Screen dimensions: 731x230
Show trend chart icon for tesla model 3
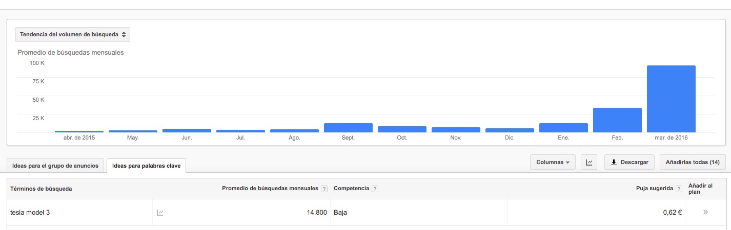coord(160,213)
